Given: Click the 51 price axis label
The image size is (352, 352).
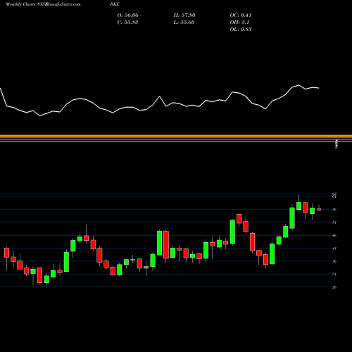Looking at the screenshot, I should [x=334, y=222].
